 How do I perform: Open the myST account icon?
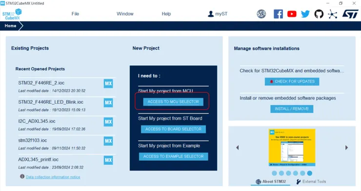pyautogui.click(x=211, y=14)
